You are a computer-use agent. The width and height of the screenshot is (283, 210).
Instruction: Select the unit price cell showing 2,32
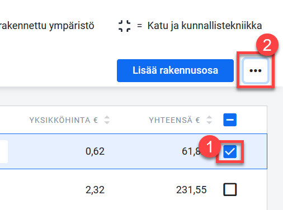tap(95, 190)
